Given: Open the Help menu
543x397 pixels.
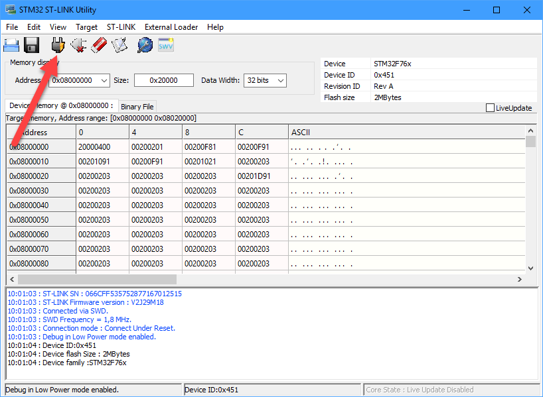Looking at the screenshot, I should tap(215, 27).
